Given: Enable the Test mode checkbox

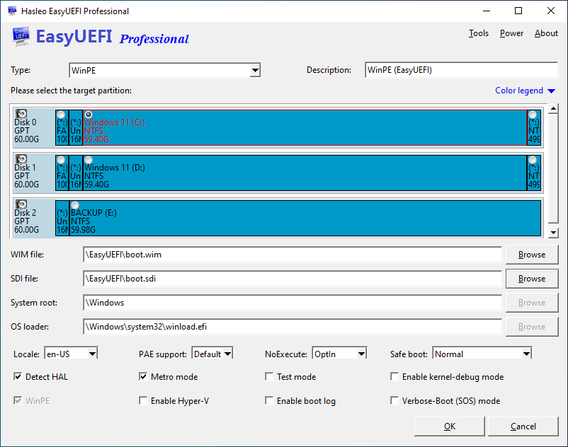Looking at the screenshot, I should pos(269,376).
